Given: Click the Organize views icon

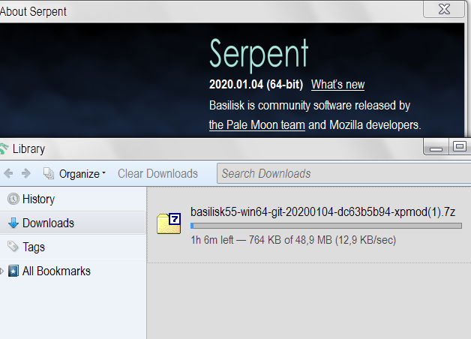Looking at the screenshot, I should point(49,173).
